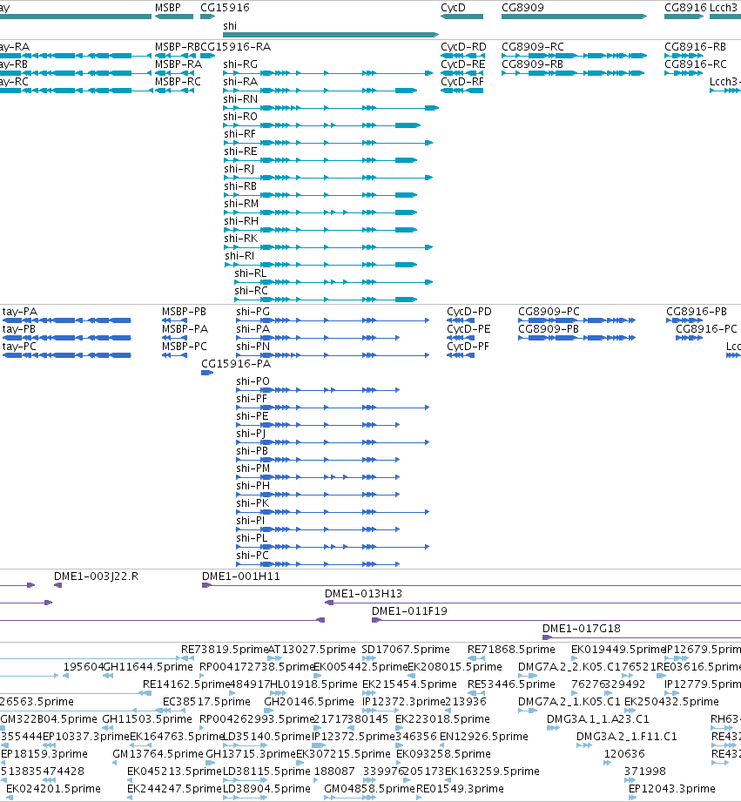
Task: Select the CG15916 gene label
Action: click(225, 8)
